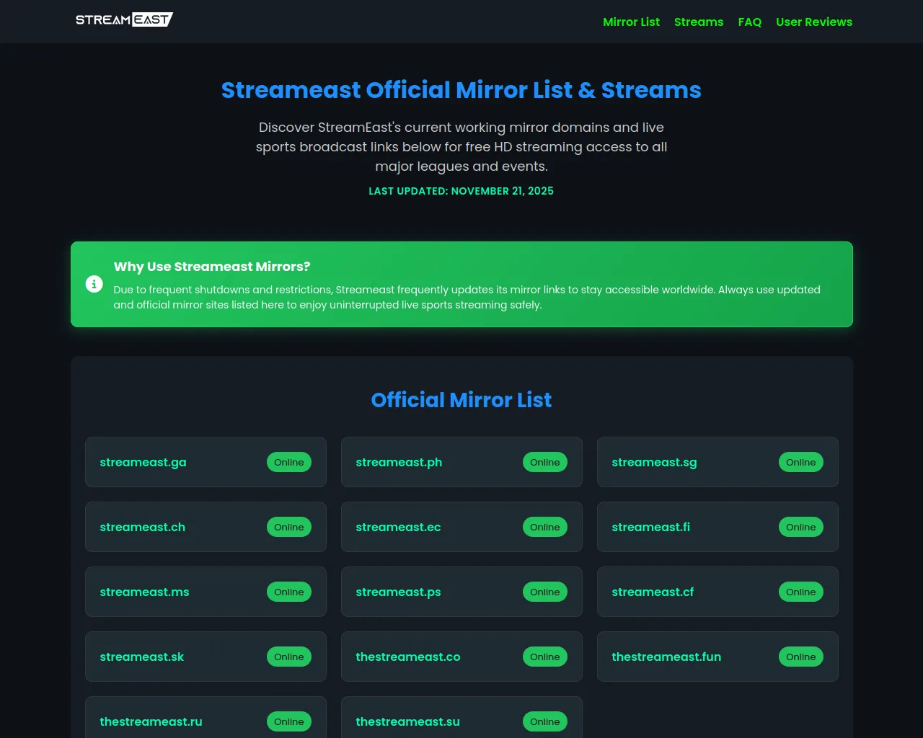Click the info icon in green banner
The width and height of the screenshot is (923, 738).
click(x=94, y=284)
